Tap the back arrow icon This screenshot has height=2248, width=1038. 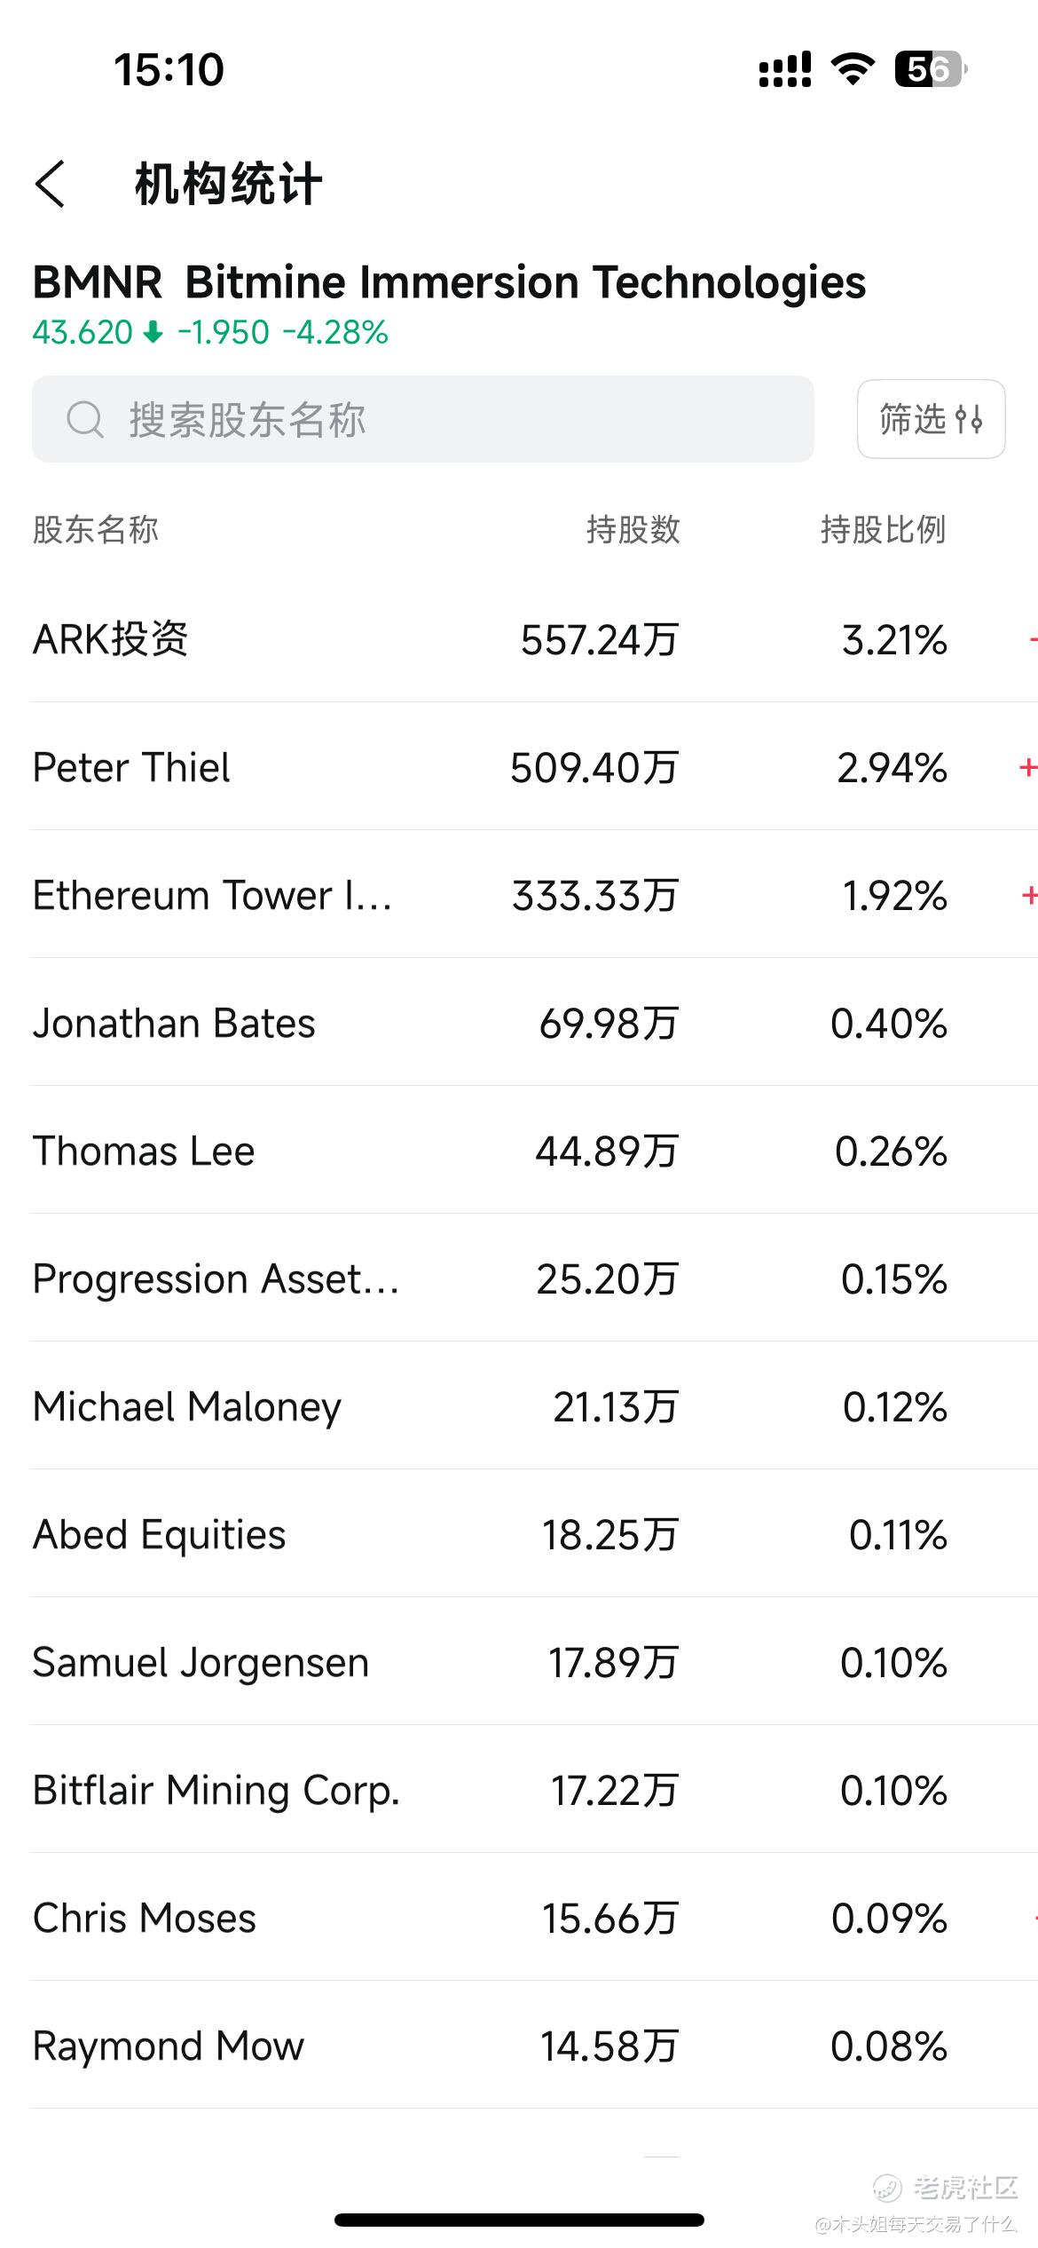tap(50, 185)
